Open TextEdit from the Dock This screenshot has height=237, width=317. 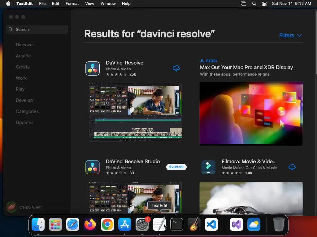click(x=159, y=224)
